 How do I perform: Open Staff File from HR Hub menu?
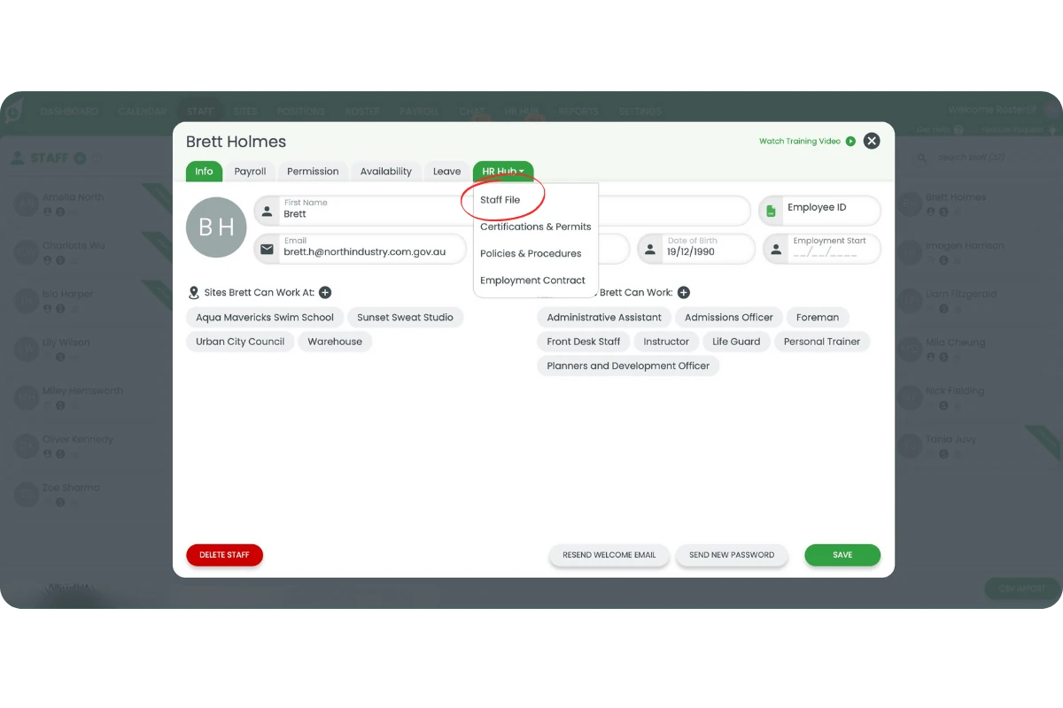pos(500,200)
